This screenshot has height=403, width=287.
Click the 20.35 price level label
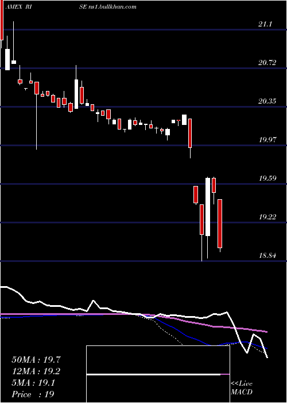click(267, 101)
